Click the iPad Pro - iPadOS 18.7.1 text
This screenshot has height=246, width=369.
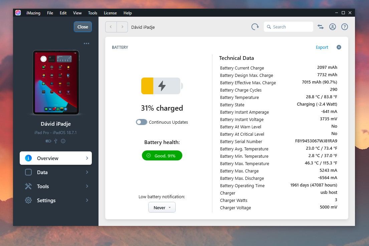pyautogui.click(x=55, y=132)
